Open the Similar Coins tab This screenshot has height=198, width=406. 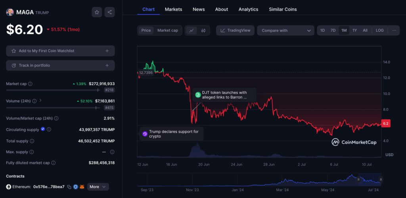pyautogui.click(x=283, y=10)
